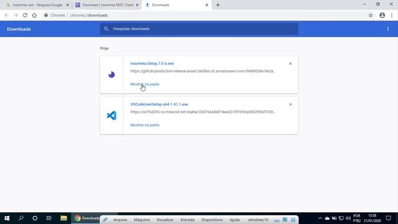The height and width of the screenshot is (224, 398).
Task: Select the Chrome Downloads taskbar button
Action: pyautogui.click(x=86, y=218)
